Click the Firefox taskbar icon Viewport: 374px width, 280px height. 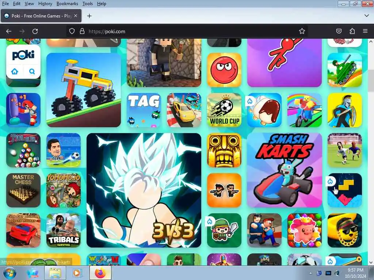(x=100, y=273)
